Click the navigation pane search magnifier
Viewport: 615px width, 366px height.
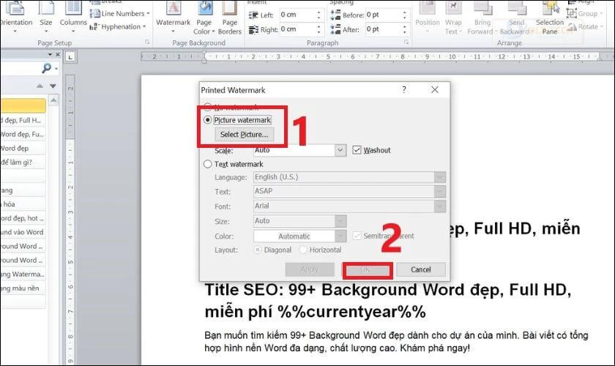tap(47, 68)
